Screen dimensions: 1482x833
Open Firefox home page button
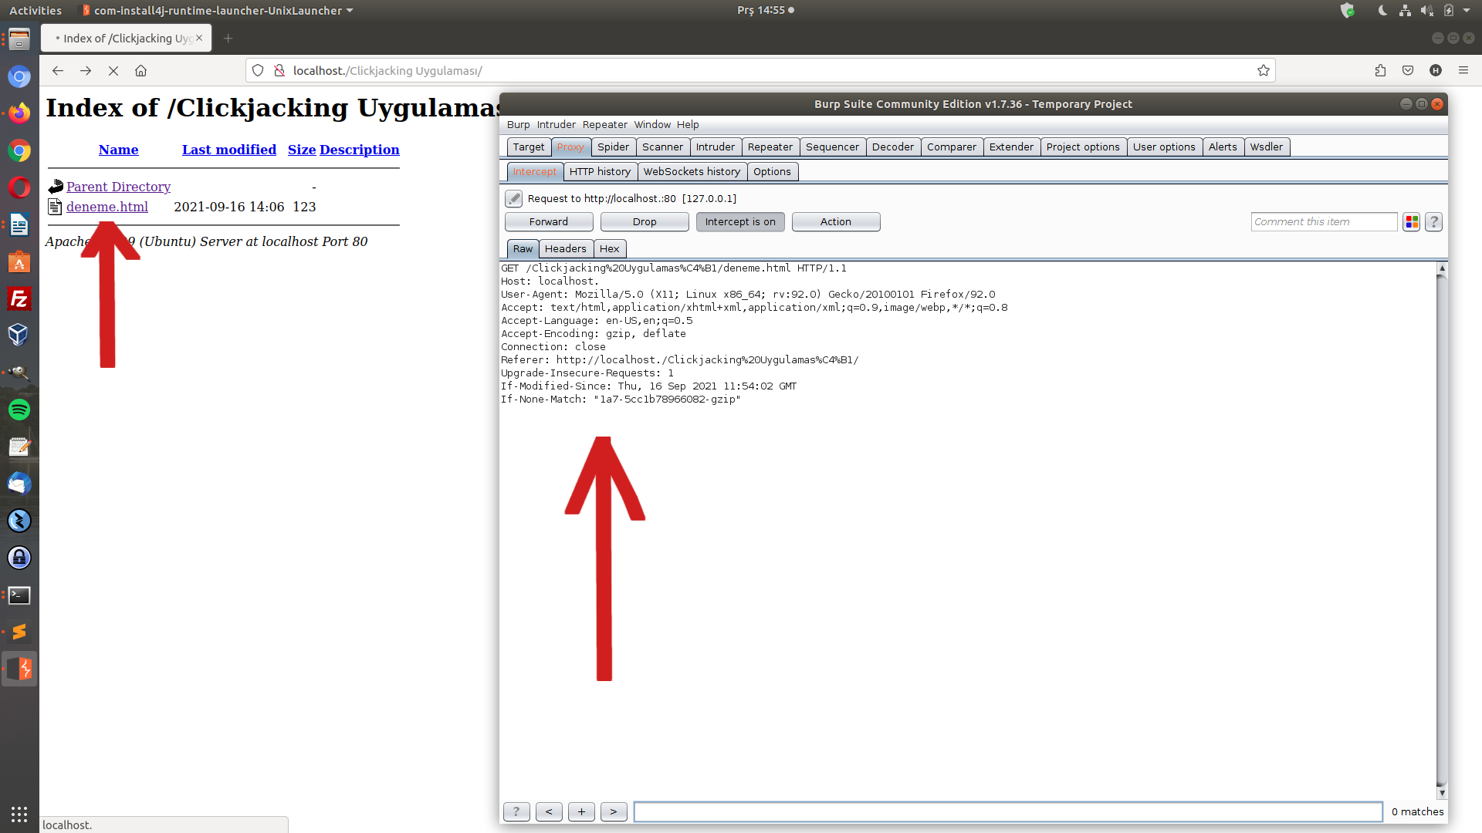tap(140, 70)
